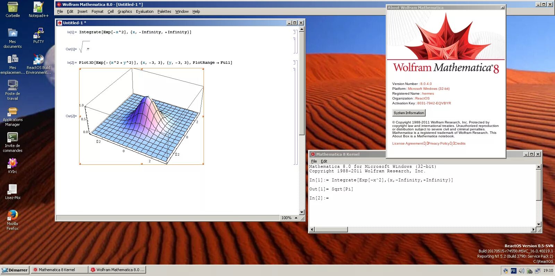Launch Notepad++ from the desktop

click(39, 9)
